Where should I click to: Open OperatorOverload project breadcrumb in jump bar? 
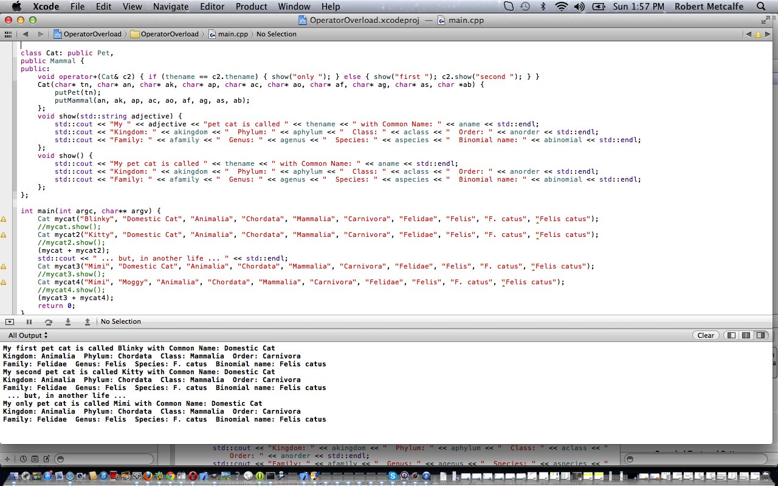coord(88,34)
